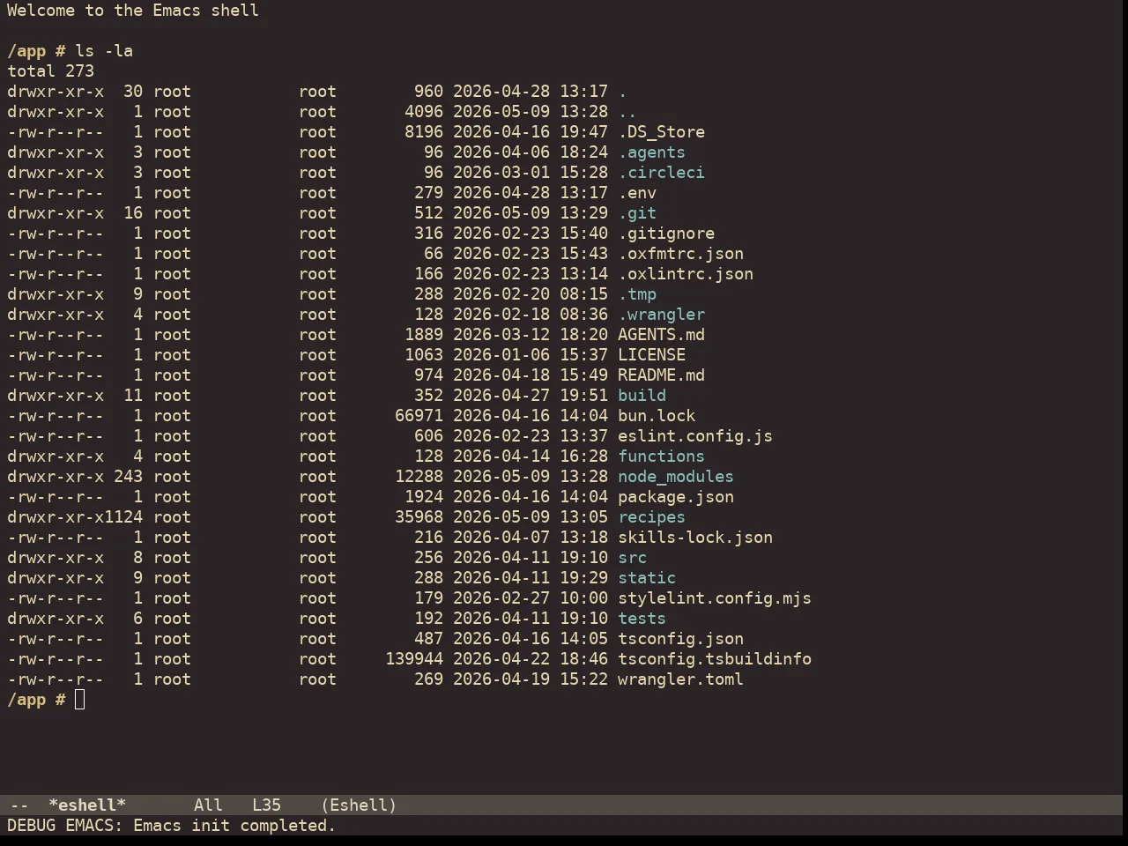Click the static directory entry

647,578
